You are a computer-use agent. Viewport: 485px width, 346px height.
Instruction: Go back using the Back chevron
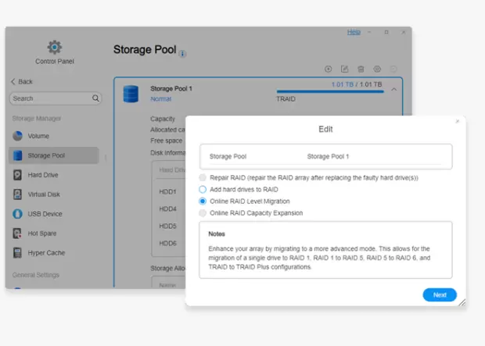click(x=13, y=81)
